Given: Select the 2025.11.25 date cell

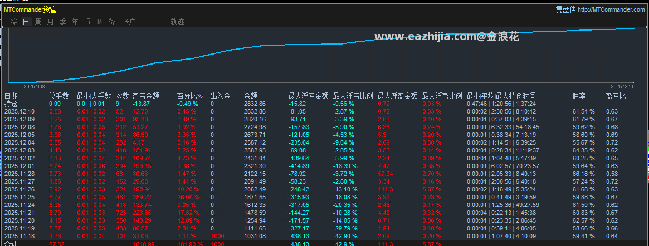Looking at the screenshot, I should 19,197.
